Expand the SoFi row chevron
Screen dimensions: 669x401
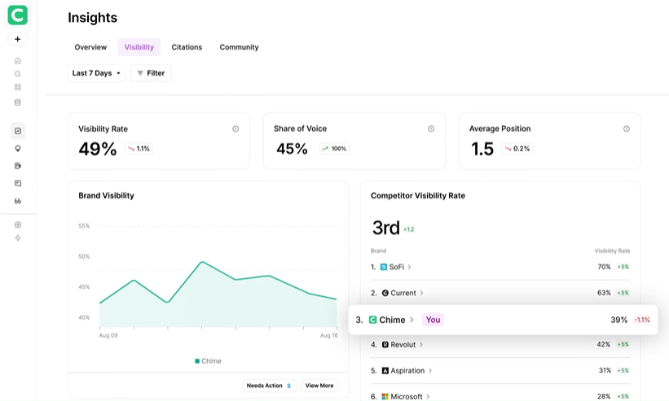pos(409,267)
